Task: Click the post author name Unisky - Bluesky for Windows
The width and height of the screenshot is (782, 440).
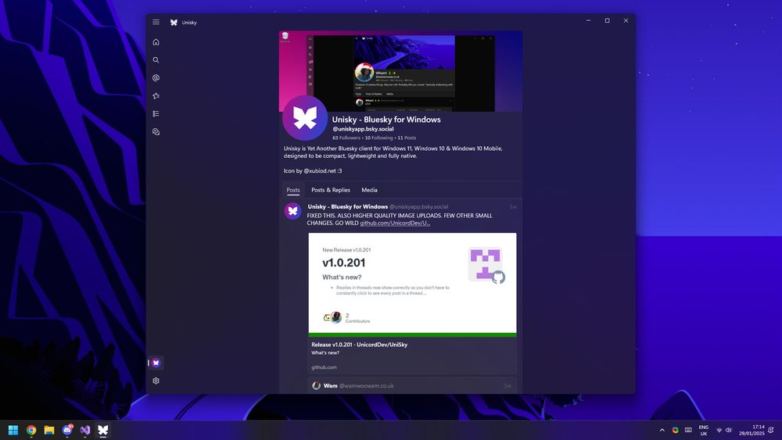Action: click(348, 207)
